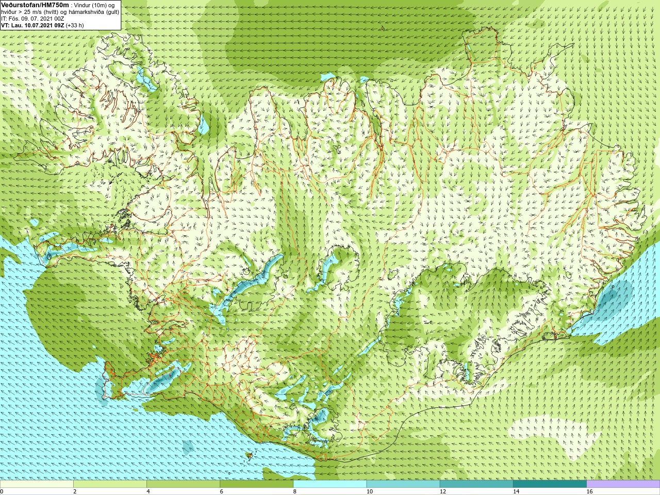The image size is (660, 495).
Task: Click the '8' label under the colour scale
Action: tap(294, 491)
